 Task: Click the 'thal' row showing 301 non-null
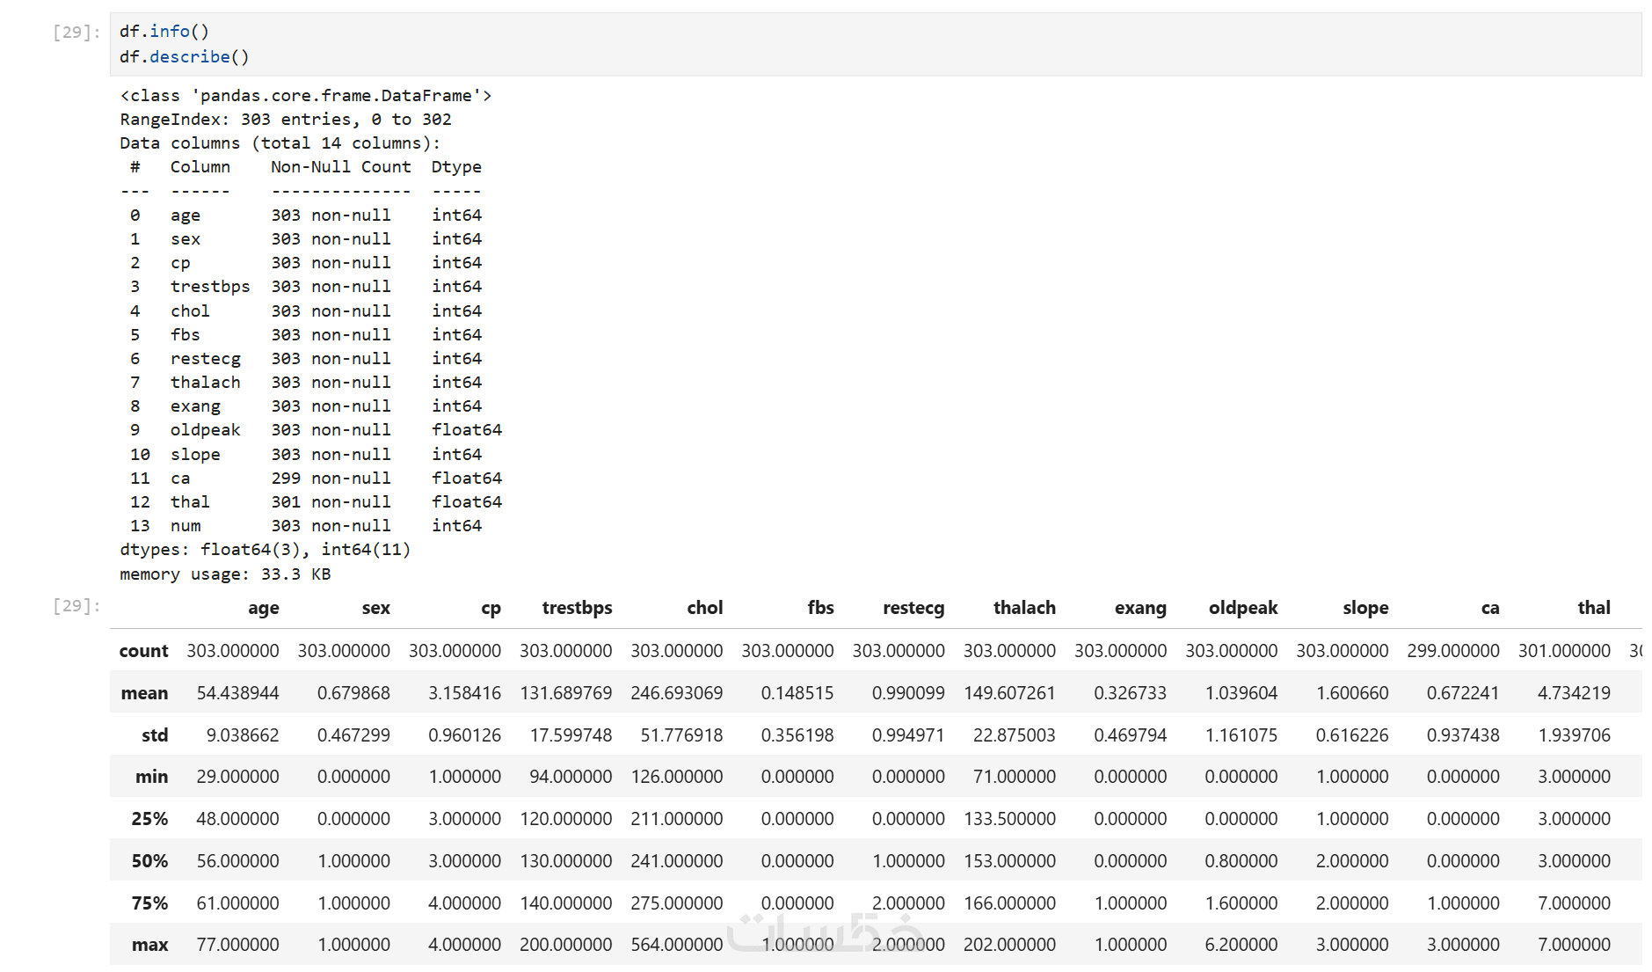click(x=316, y=502)
